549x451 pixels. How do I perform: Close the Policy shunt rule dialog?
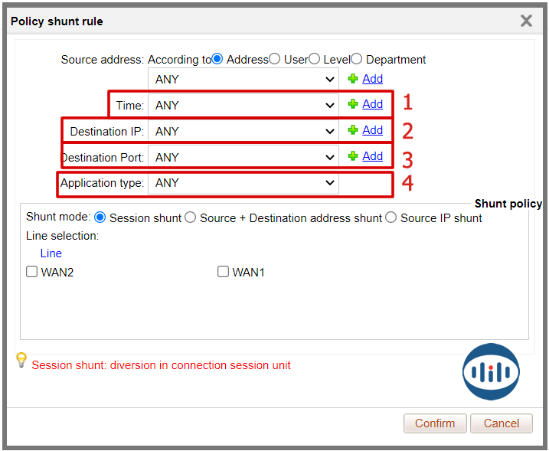(x=526, y=21)
